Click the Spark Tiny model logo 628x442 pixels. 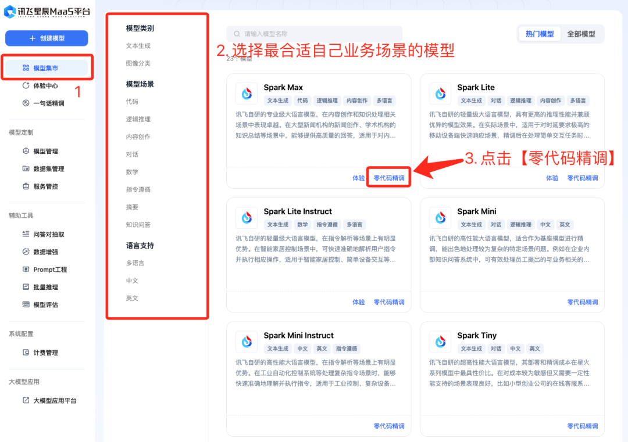[441, 342]
